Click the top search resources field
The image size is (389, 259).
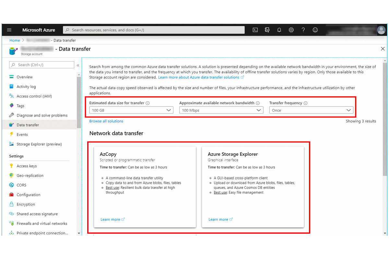[154, 30]
